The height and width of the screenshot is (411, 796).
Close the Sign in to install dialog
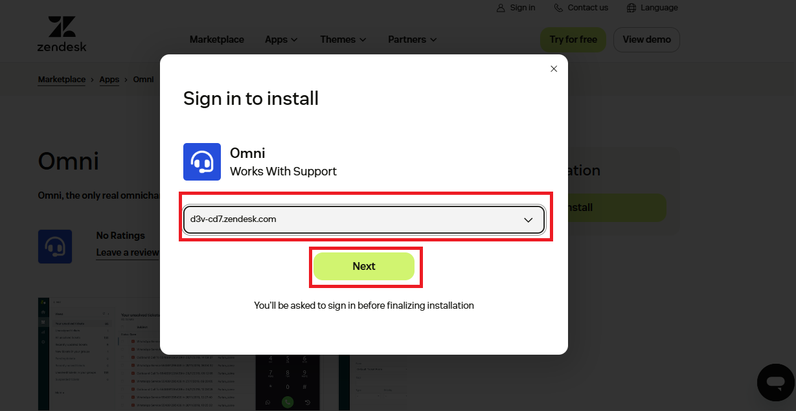(554, 69)
